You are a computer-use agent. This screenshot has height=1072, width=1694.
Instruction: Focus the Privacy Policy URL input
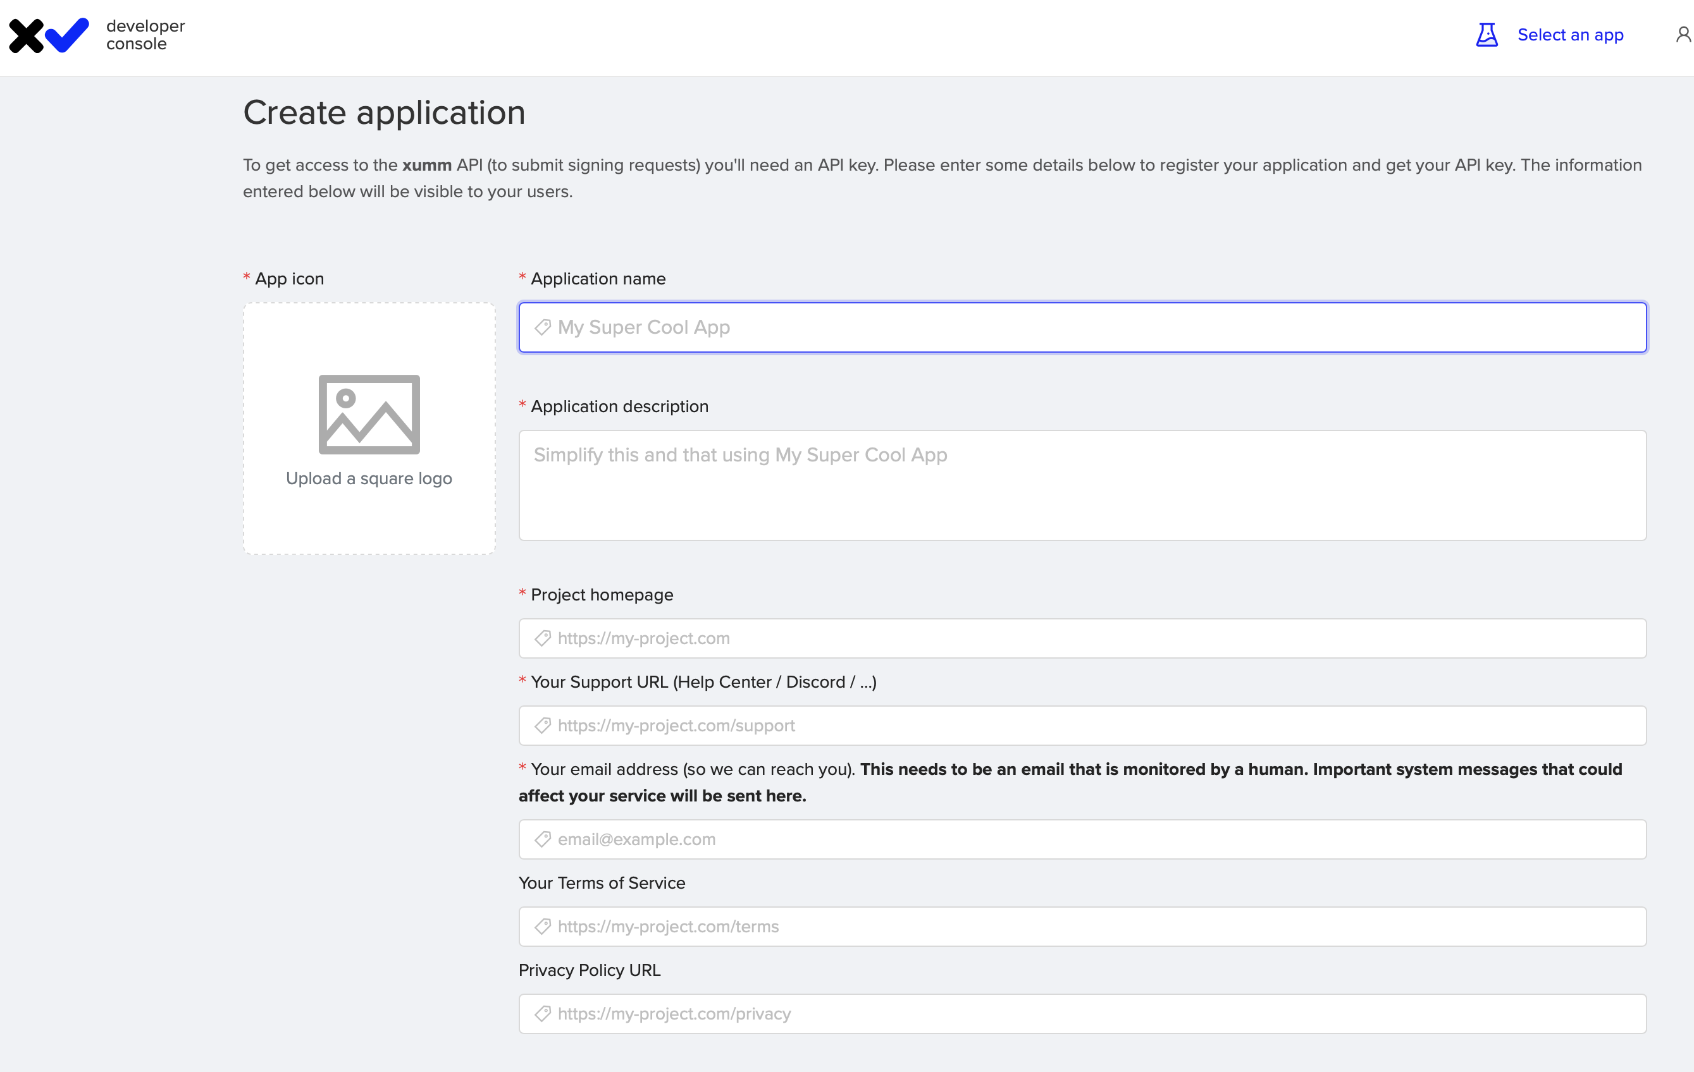[x=1082, y=1014]
